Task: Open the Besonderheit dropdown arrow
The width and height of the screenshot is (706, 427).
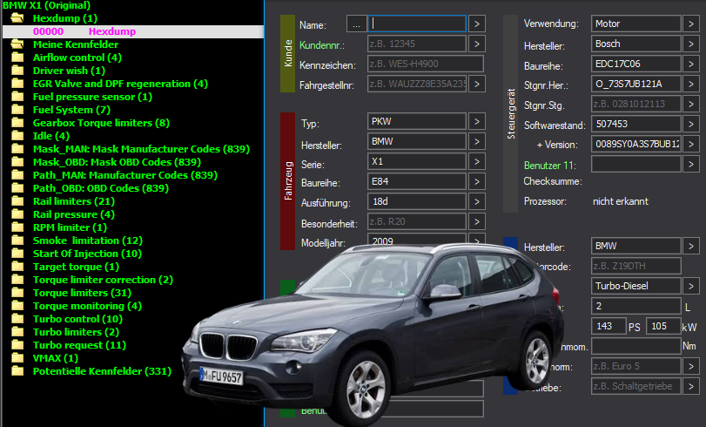Action: (477, 221)
